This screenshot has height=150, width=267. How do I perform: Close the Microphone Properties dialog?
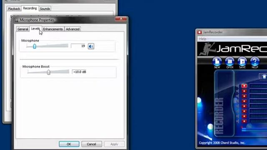121,19
